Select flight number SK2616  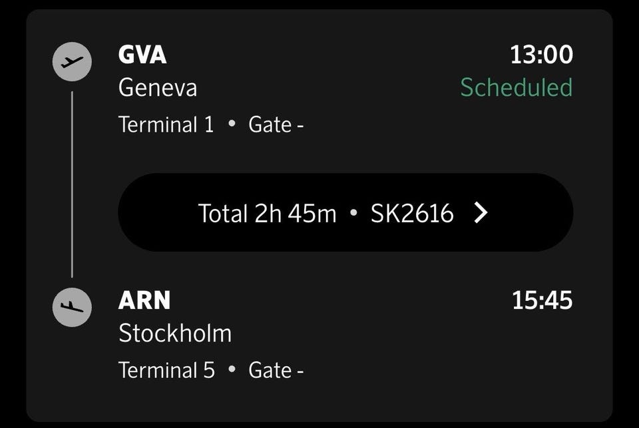[412, 213]
